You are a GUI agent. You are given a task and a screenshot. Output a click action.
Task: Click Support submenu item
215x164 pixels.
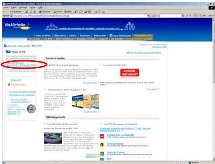point(103,39)
